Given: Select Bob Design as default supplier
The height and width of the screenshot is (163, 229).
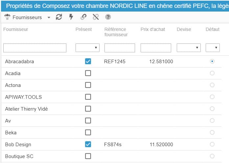Looking at the screenshot, I should pos(212,144).
